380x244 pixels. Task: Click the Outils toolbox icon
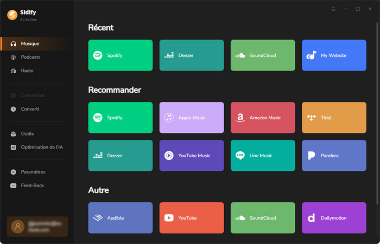pos(14,133)
